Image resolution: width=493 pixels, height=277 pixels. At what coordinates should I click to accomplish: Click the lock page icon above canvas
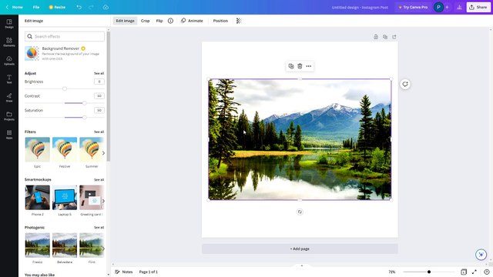click(376, 37)
